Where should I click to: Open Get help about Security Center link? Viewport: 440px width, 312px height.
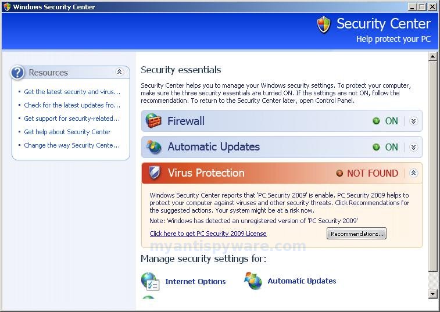[x=67, y=132]
